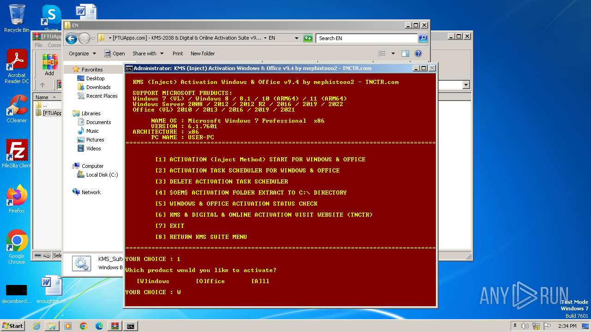591x332 pixels.
Task: Open Internet Explorer from taskbar
Action: (x=36, y=326)
